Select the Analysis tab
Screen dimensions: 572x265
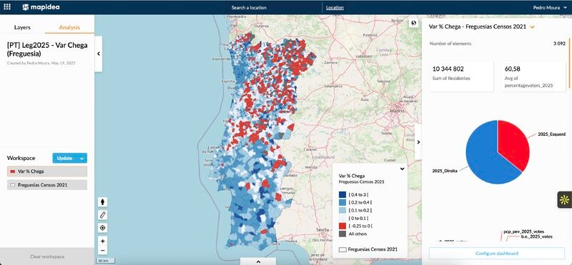pos(69,27)
